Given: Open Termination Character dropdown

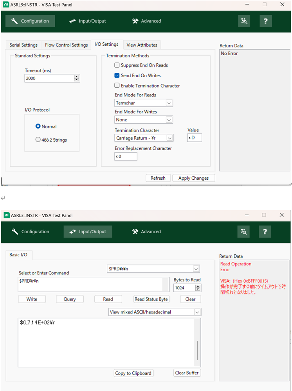Looking at the screenshot, I should pos(144,138).
